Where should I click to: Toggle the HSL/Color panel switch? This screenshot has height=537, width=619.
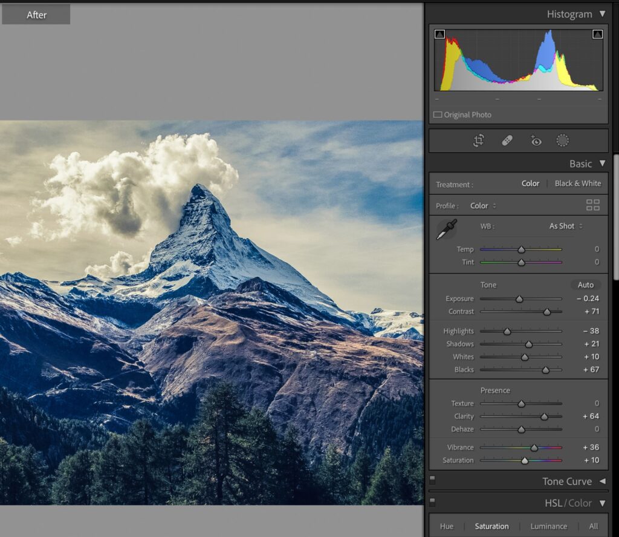pyautogui.click(x=433, y=503)
